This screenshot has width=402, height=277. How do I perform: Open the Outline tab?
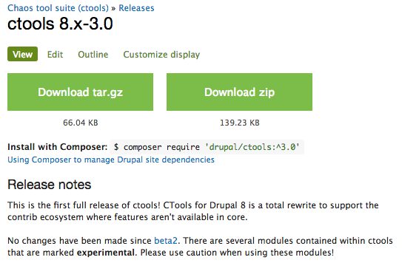pyautogui.click(x=93, y=55)
